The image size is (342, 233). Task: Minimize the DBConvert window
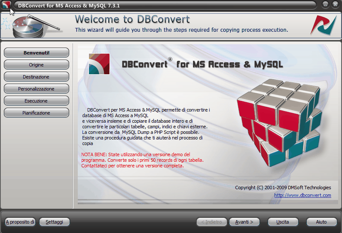pyautogui.click(x=325, y=5)
